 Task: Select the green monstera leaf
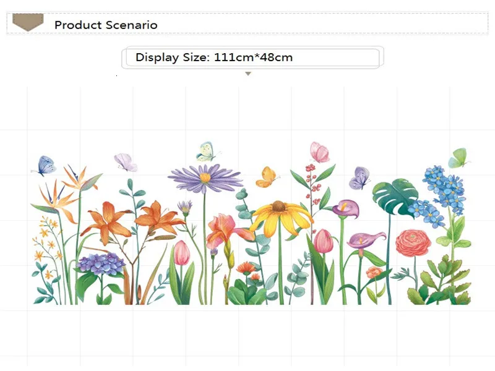pos(394,196)
